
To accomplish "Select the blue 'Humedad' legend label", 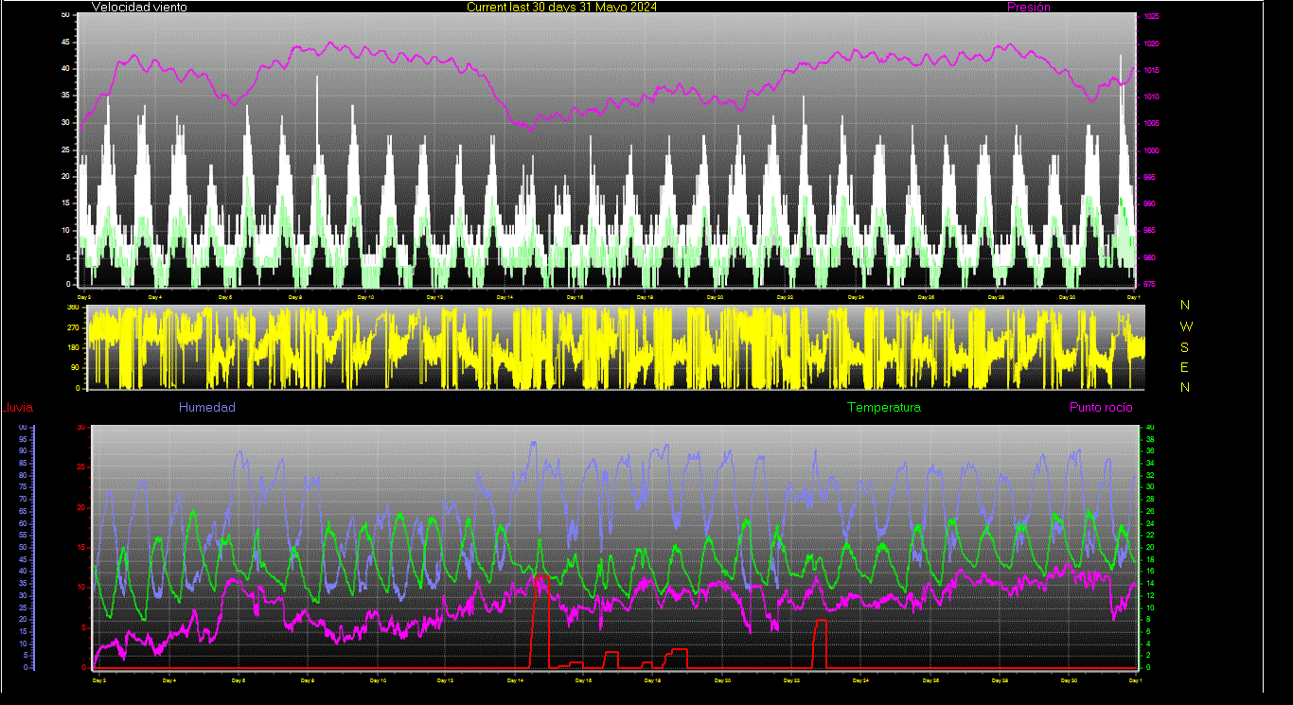I will coord(207,408).
